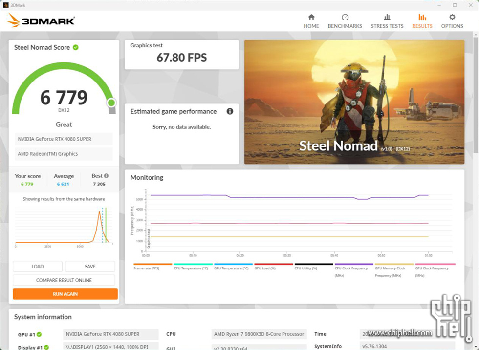The image size is (479, 350).
Task: Click the GPU #1 value field
Action: [110, 334]
